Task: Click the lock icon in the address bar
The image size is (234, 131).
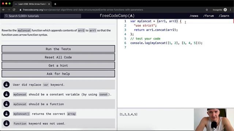Action: click(x=20, y=10)
